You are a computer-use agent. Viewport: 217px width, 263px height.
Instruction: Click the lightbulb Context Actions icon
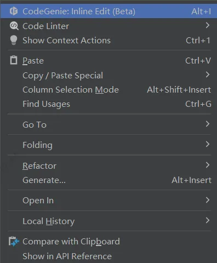tap(14, 40)
